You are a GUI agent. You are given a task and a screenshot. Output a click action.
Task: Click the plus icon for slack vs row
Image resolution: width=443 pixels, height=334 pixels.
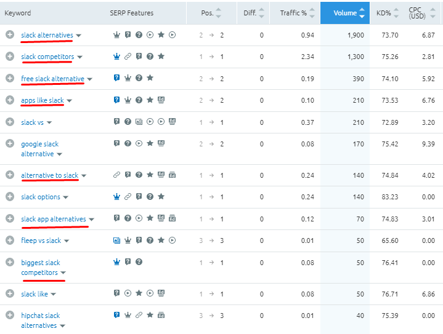coord(10,122)
